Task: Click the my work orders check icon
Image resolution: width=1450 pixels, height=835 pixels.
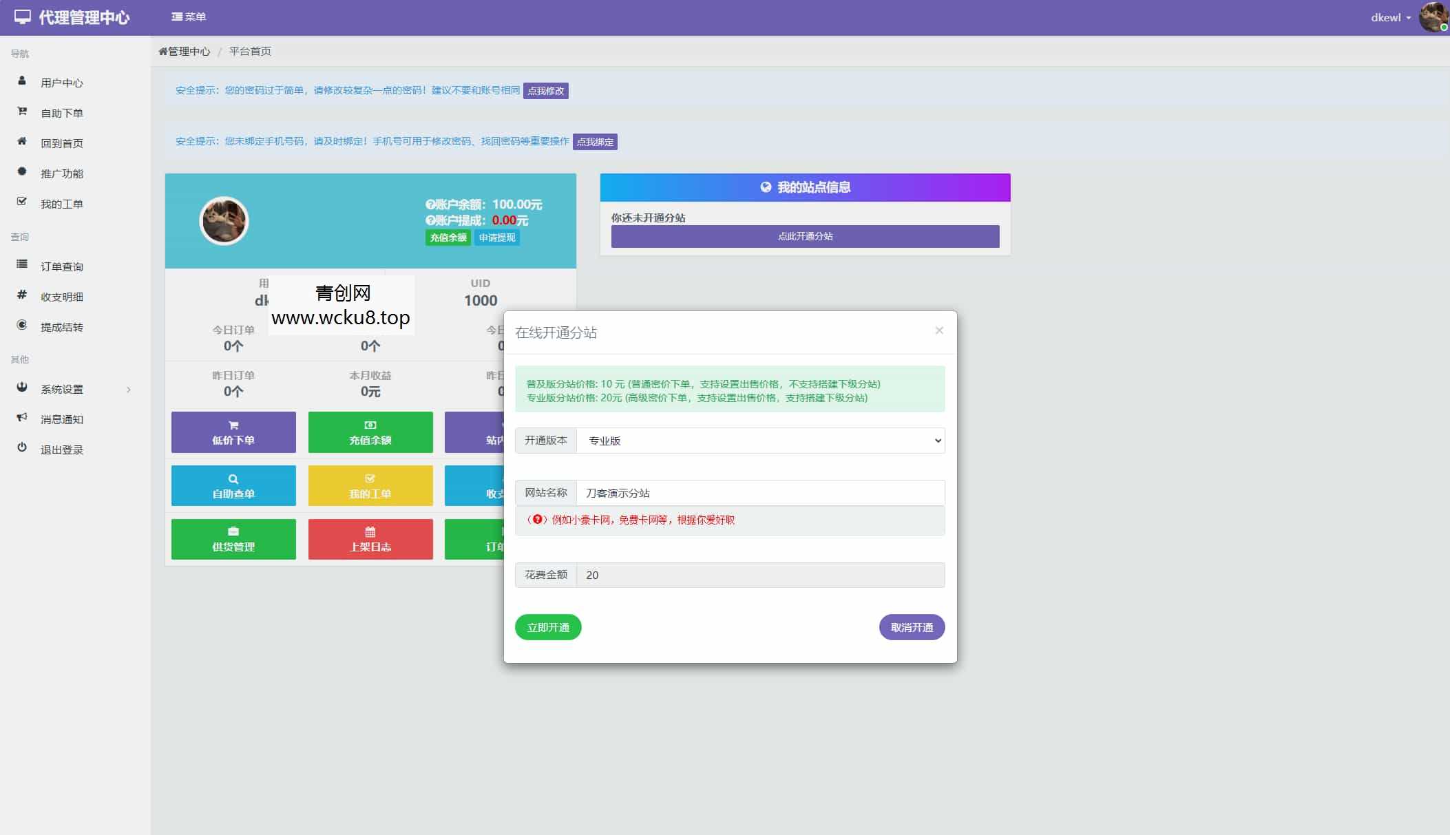Action: (x=22, y=202)
